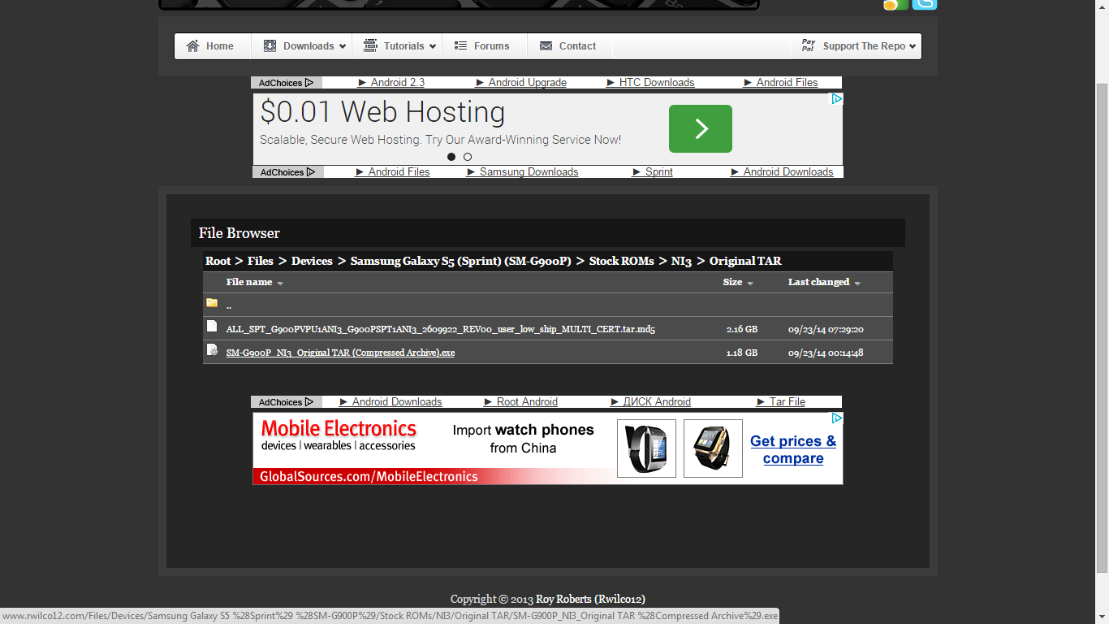Click the 09/23/14 00:14:48 date
Viewport: 1109px width, 624px height.
pos(826,353)
